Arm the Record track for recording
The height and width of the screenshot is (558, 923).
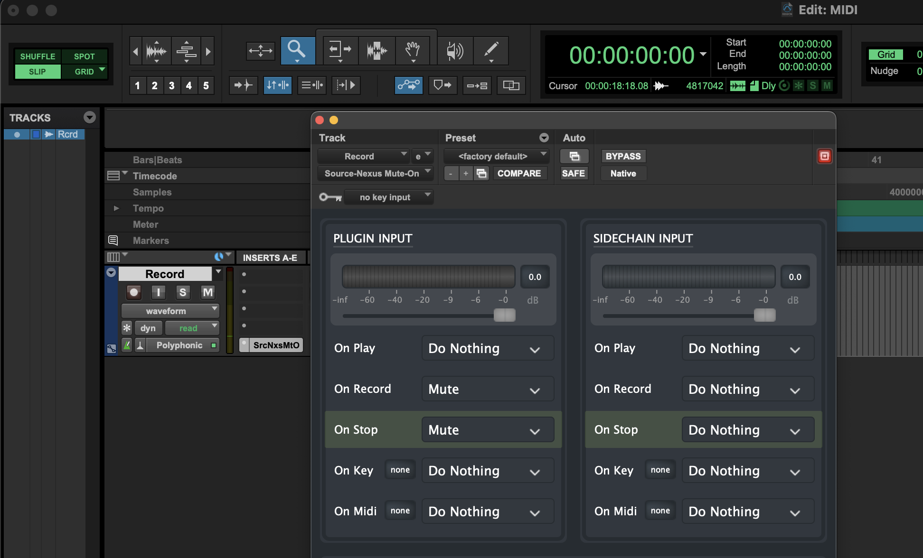134,292
